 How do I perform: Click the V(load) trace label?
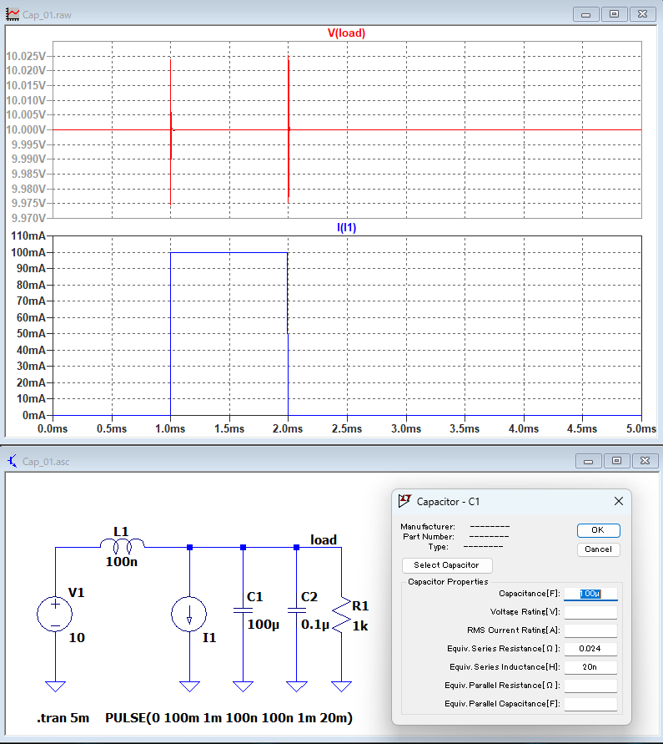coord(346,33)
